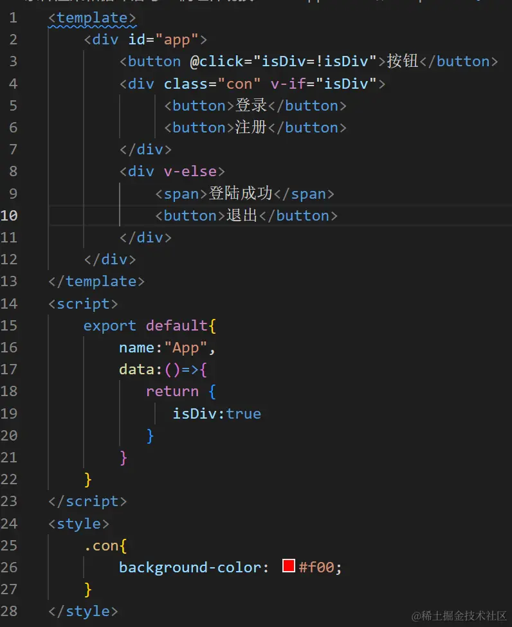Click the 注册 button text
This screenshot has height=627, width=512.
tap(251, 127)
